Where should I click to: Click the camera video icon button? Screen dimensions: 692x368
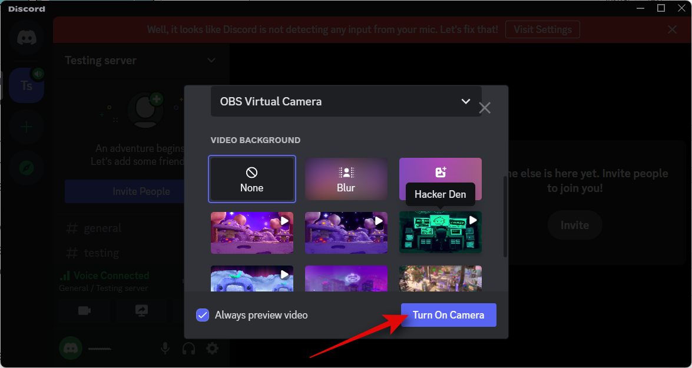[84, 310]
